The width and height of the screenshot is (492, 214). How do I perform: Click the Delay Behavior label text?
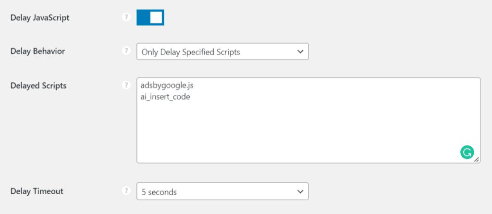click(37, 51)
